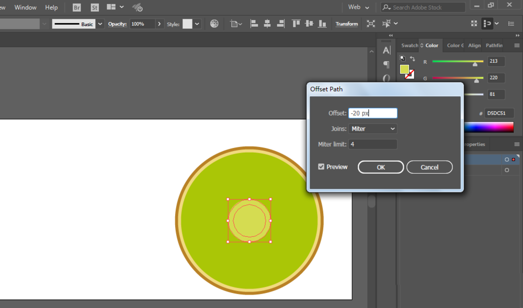Click the search magnifier icon in Adobe Stock field
This screenshot has width=523, height=308.
coord(386,7)
